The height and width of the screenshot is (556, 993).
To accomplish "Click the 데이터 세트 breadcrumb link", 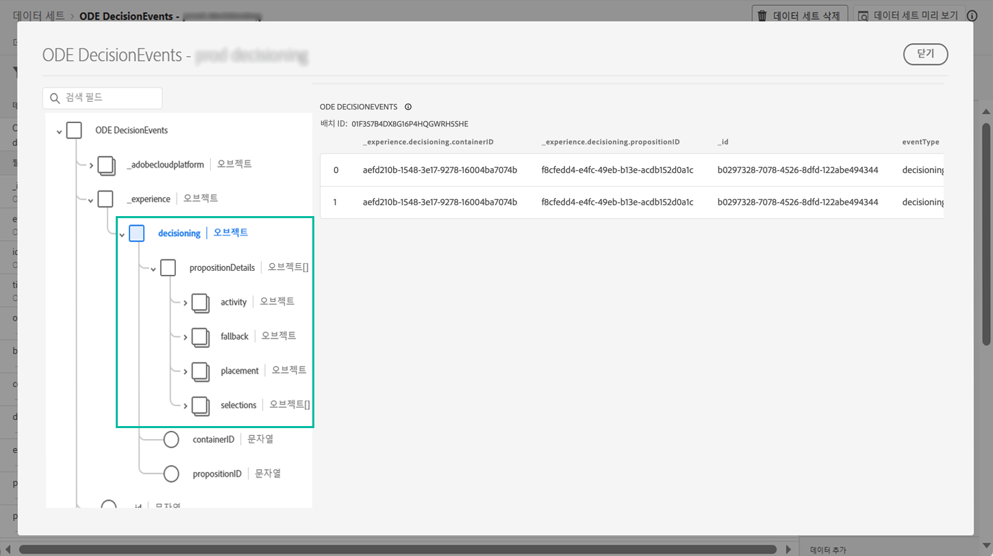I will click(38, 15).
